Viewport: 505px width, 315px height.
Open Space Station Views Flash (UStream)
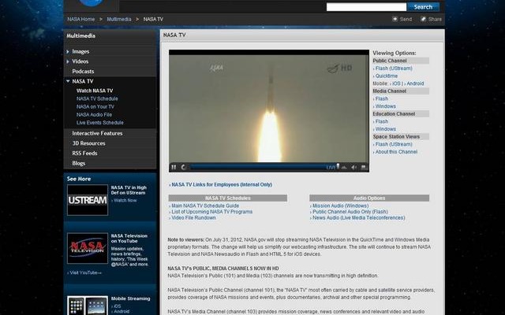point(394,144)
